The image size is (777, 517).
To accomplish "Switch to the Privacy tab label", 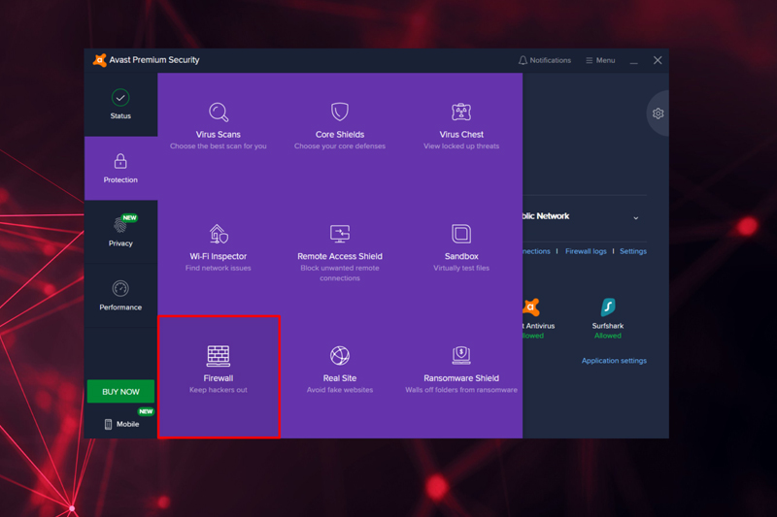I will click(x=120, y=243).
